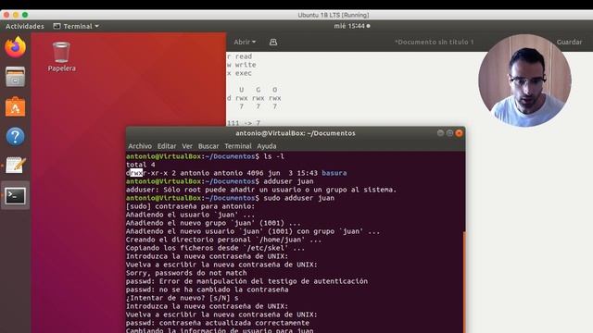Expand the Abrir dropdown in editor
This screenshot has width=593, height=333.
tap(245, 42)
